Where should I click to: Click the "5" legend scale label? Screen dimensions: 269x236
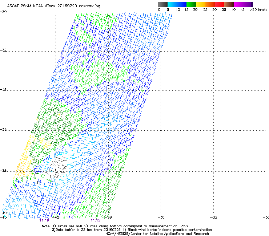coord(168,10)
